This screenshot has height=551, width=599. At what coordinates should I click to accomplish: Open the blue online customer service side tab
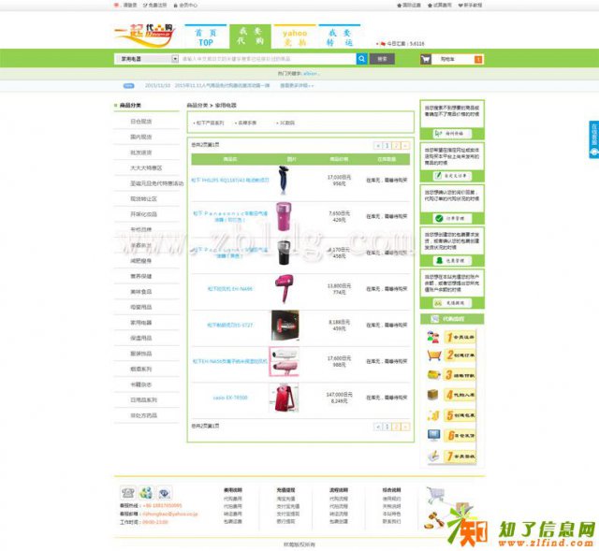(x=593, y=140)
